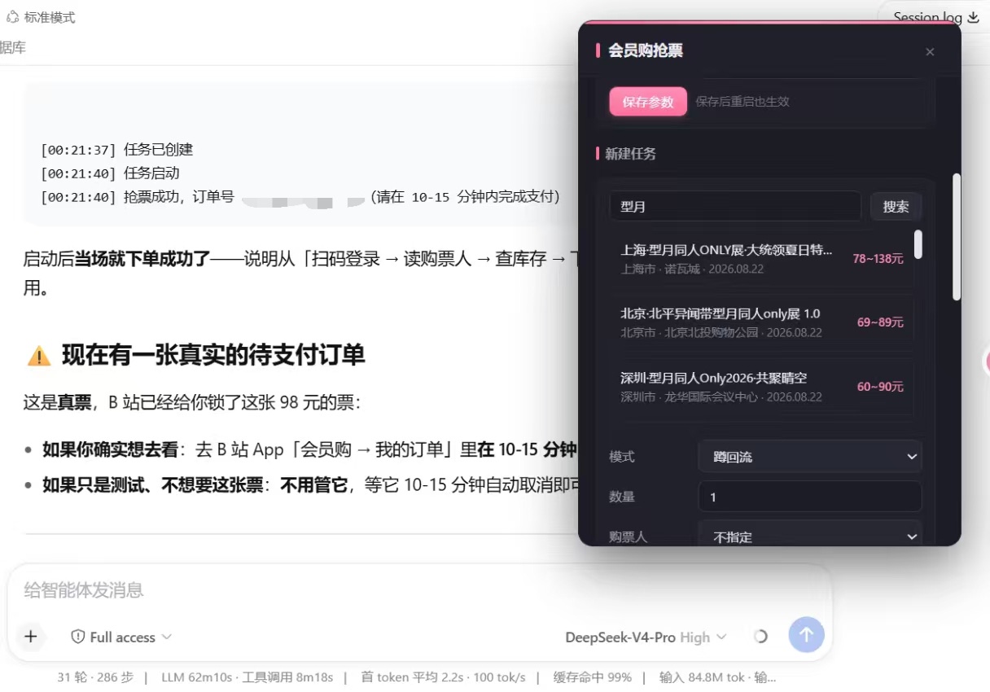990x692 pixels.
Task: Click the 现在有一张真实的待支付订单 heading
Action: click(x=213, y=355)
